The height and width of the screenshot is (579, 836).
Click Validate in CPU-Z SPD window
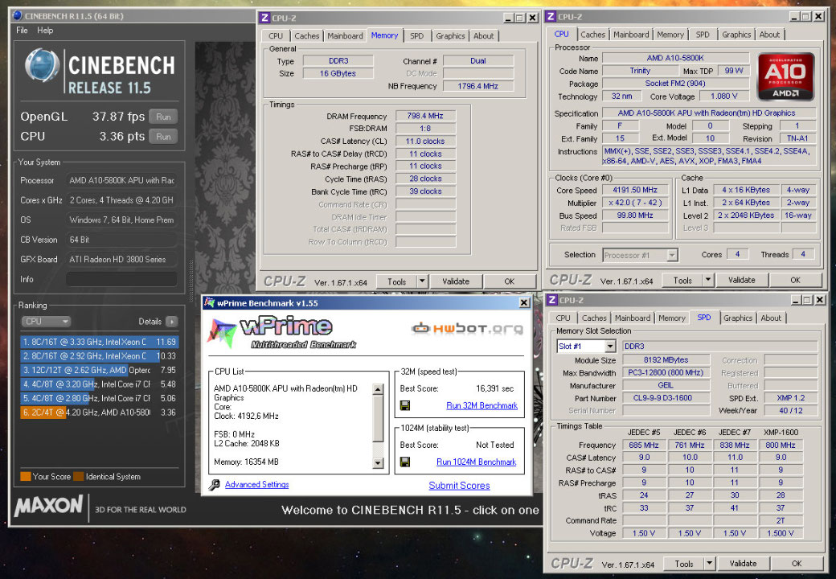(743, 563)
